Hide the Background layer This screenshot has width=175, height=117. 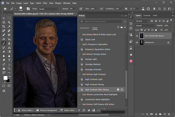pyautogui.click(x=137, y=42)
